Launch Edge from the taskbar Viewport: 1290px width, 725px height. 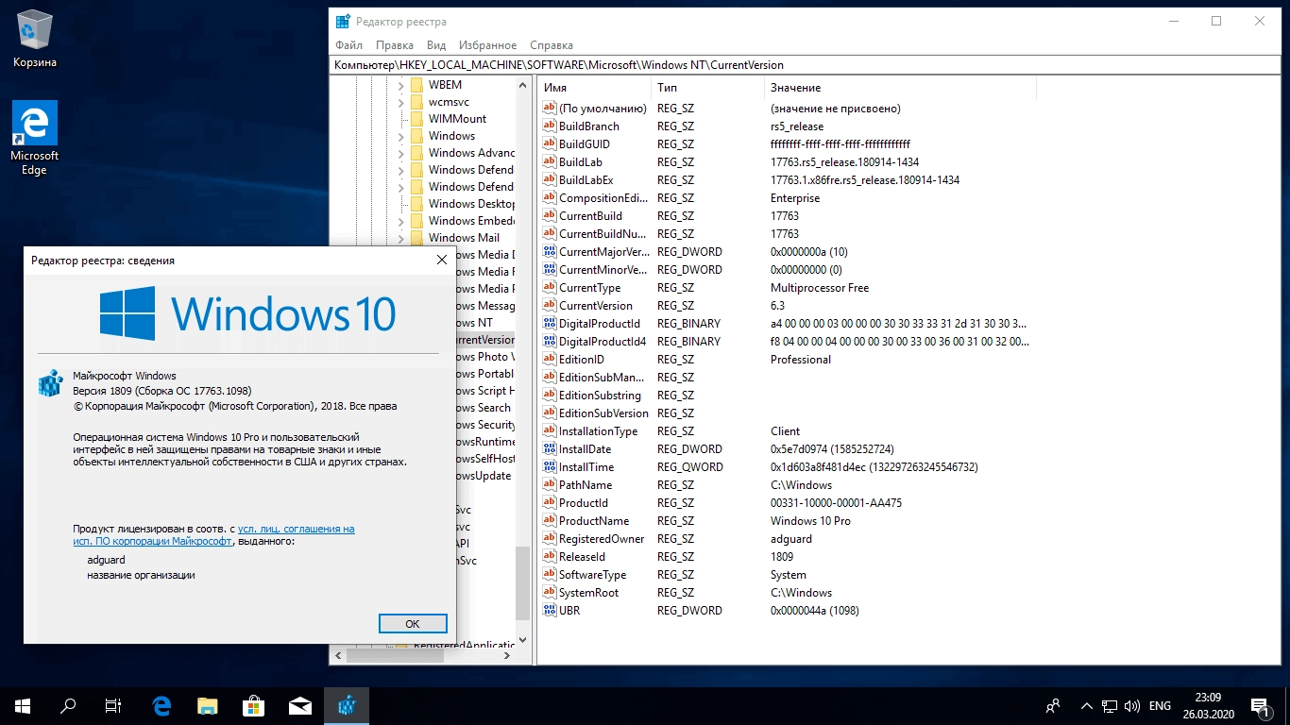(x=161, y=705)
